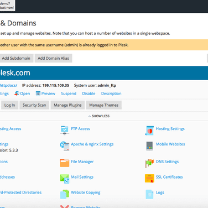Click the already logged in warning banner
This screenshot has width=208, height=208.
click(104, 45)
